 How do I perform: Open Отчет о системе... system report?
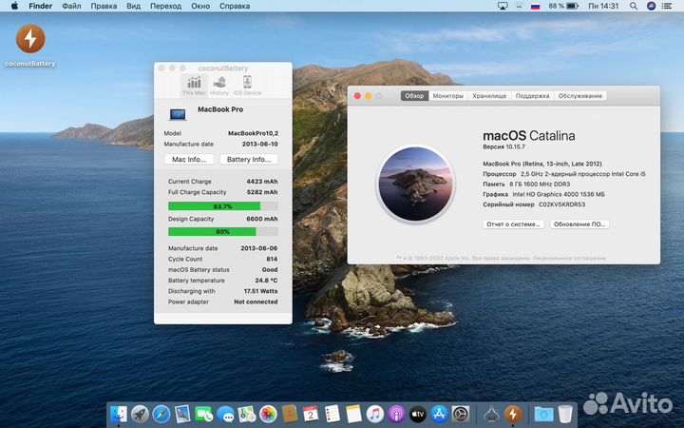[513, 224]
